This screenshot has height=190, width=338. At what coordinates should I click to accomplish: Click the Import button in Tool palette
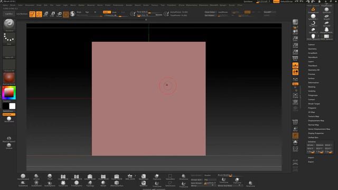coord(311,157)
